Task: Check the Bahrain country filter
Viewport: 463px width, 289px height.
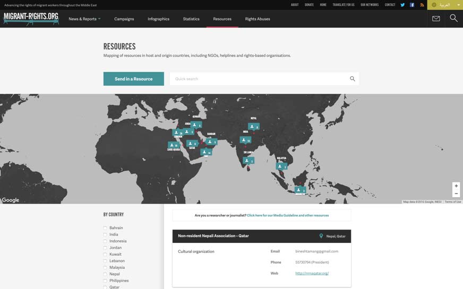Action: coord(105,228)
